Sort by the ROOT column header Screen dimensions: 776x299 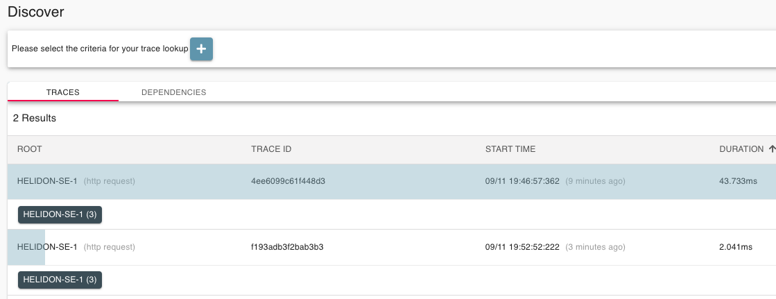[30, 149]
